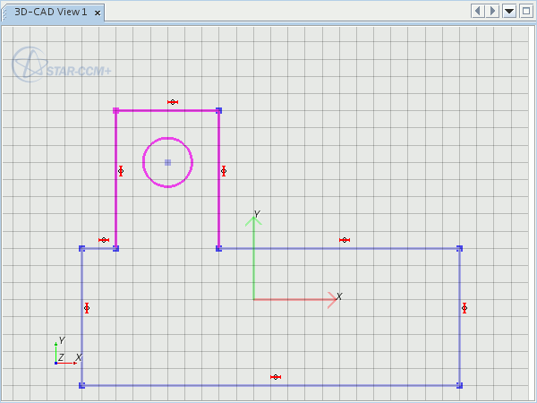Select top-left magenta vertex point
Image resolution: width=537 pixels, height=403 pixels.
(x=115, y=110)
